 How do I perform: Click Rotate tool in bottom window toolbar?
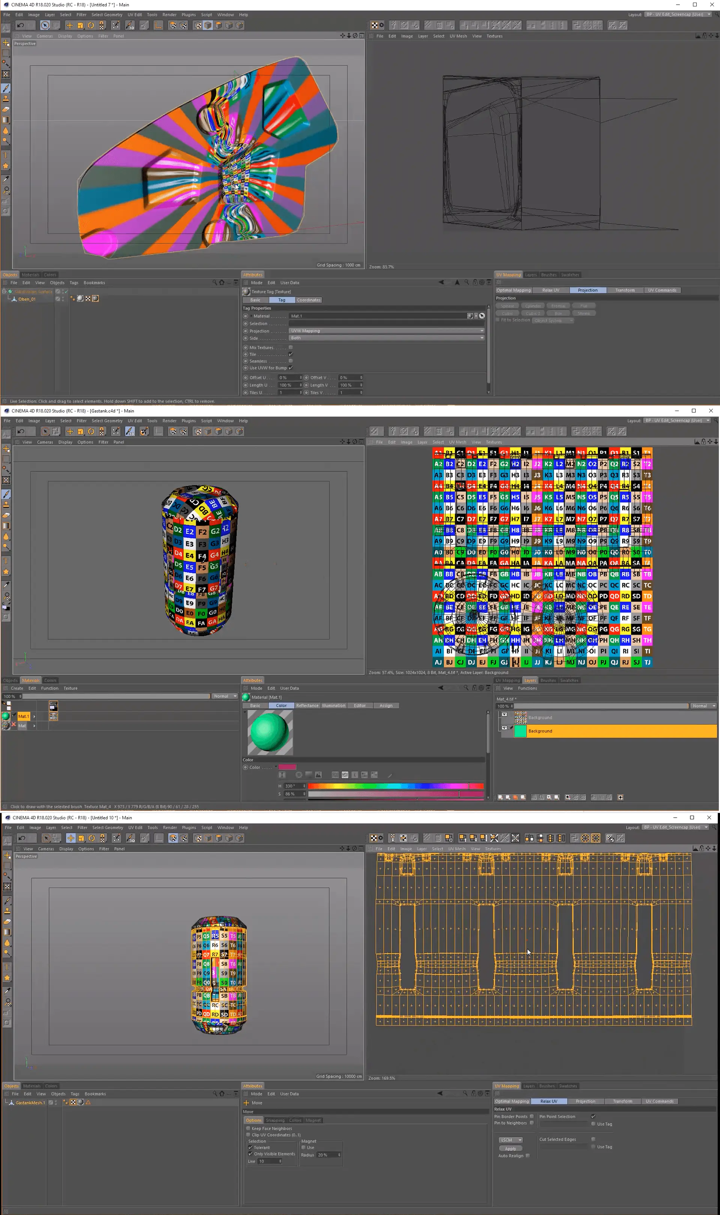pos(92,838)
